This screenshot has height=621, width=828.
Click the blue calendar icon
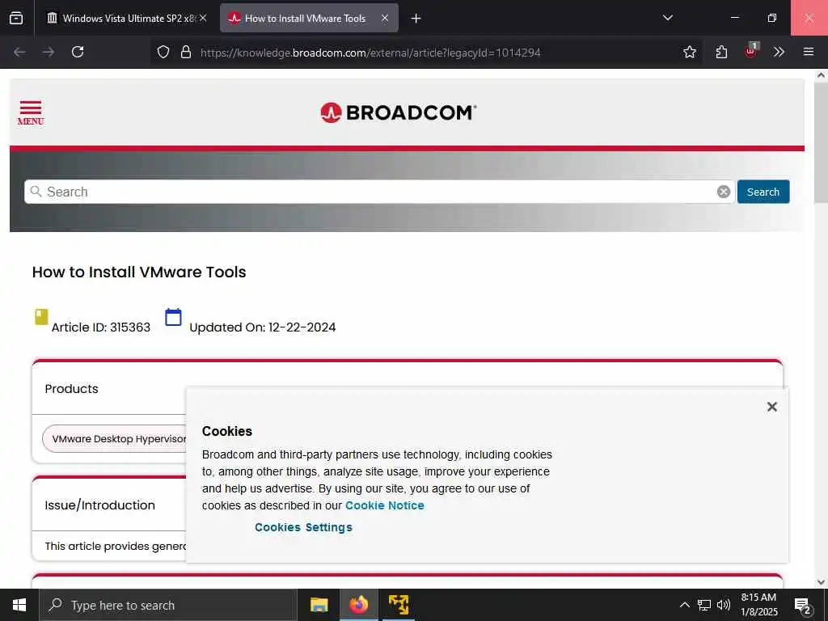(173, 317)
